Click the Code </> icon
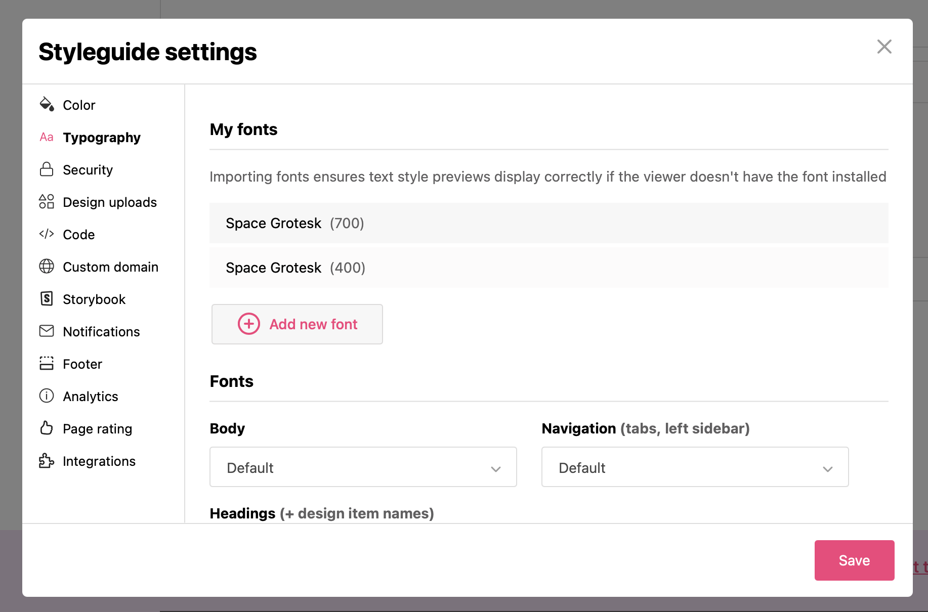 [46, 234]
